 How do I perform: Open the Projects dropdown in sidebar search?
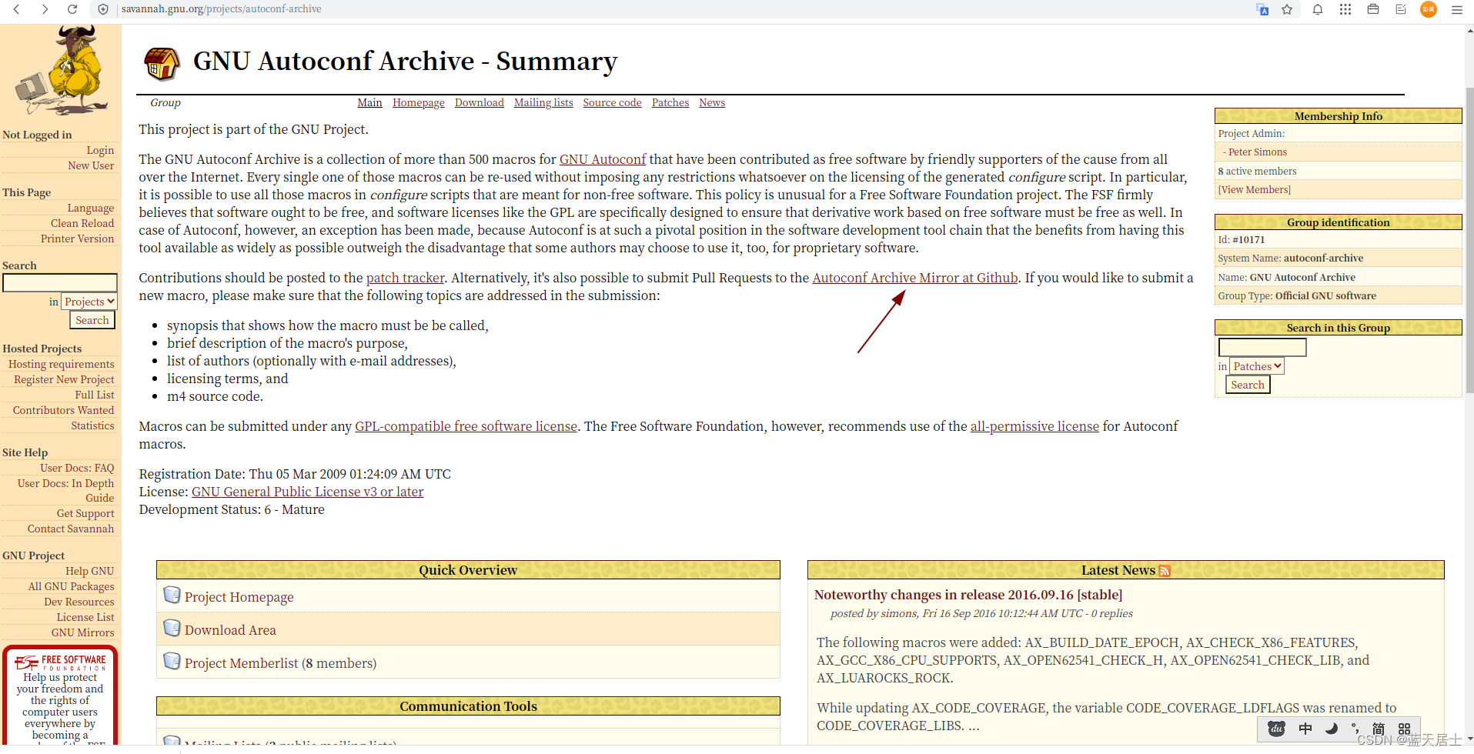[x=89, y=302]
